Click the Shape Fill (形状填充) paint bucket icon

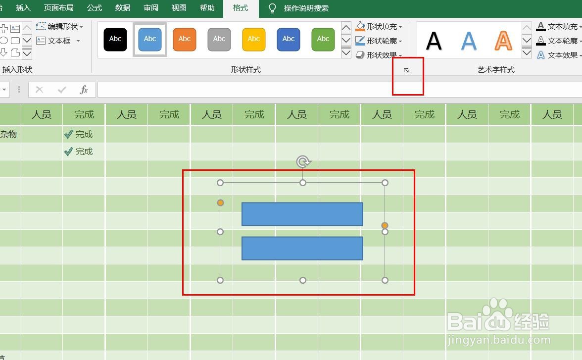tap(360, 26)
